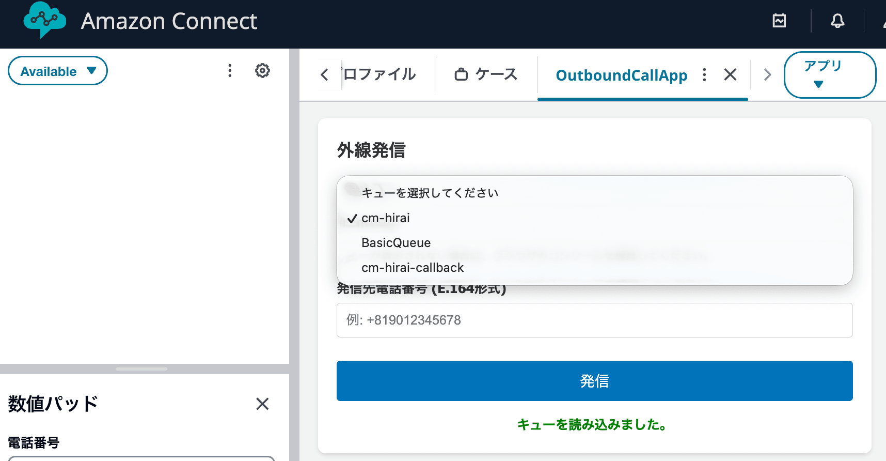
Task: Open the アプリ launcher dropdown
Action: pyautogui.click(x=830, y=75)
